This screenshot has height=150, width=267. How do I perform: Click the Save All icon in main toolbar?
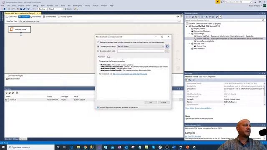click(x=24, y=9)
